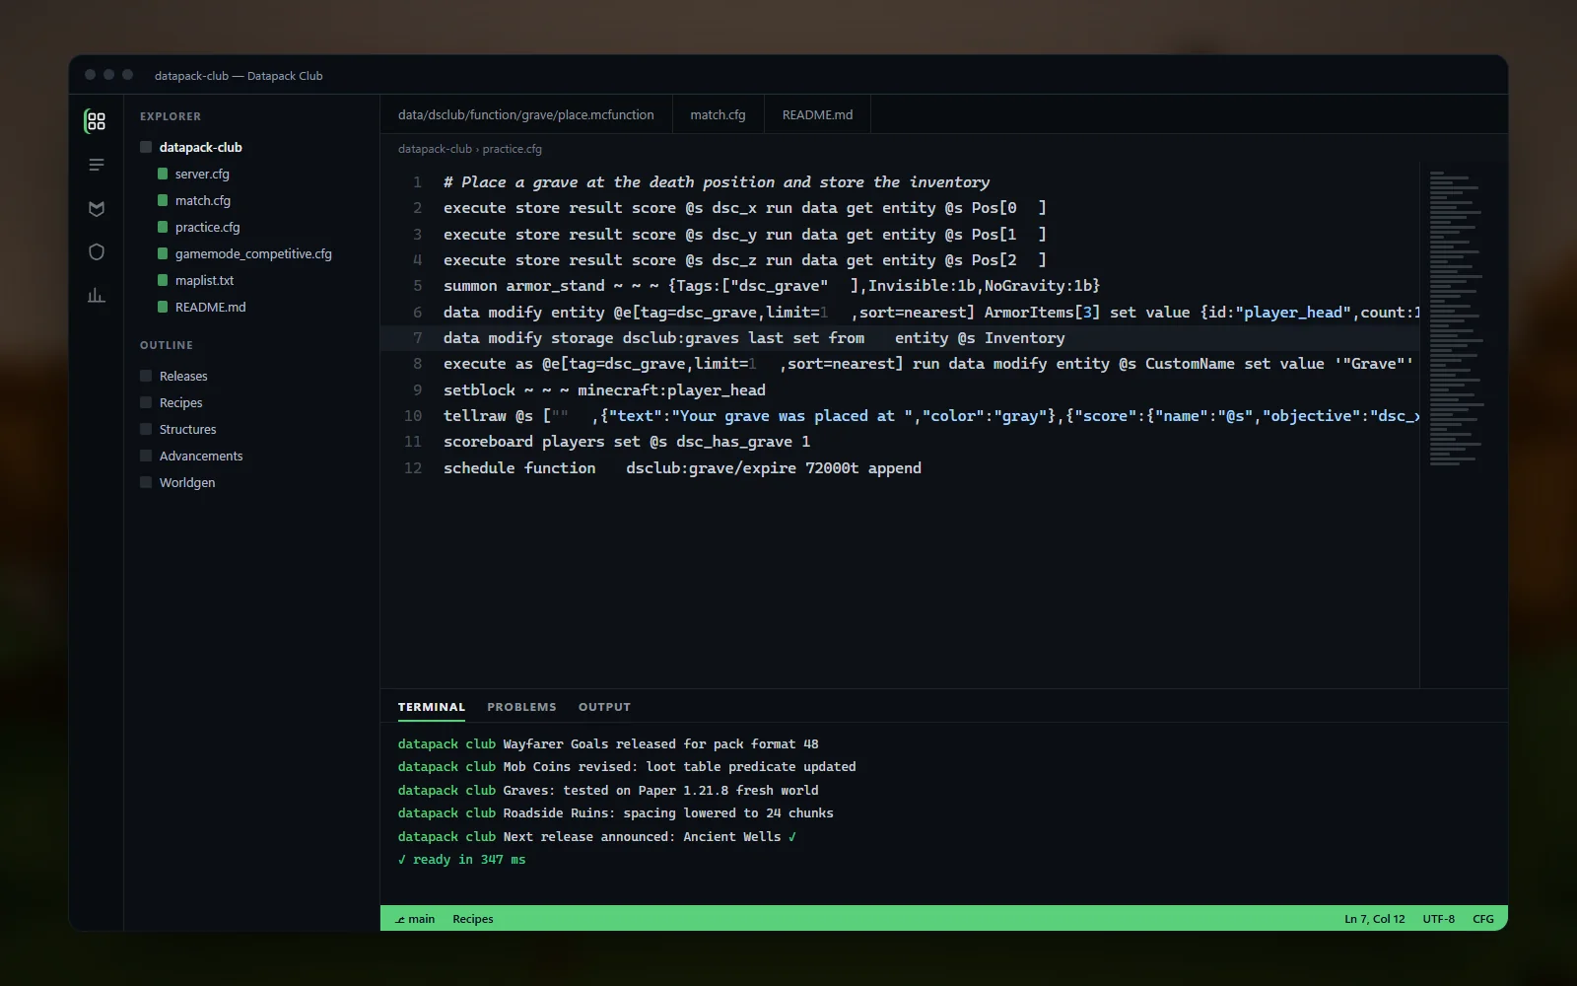This screenshot has height=986, width=1577.
Task: Click the schedule function grave/expire line
Action: pos(682,468)
